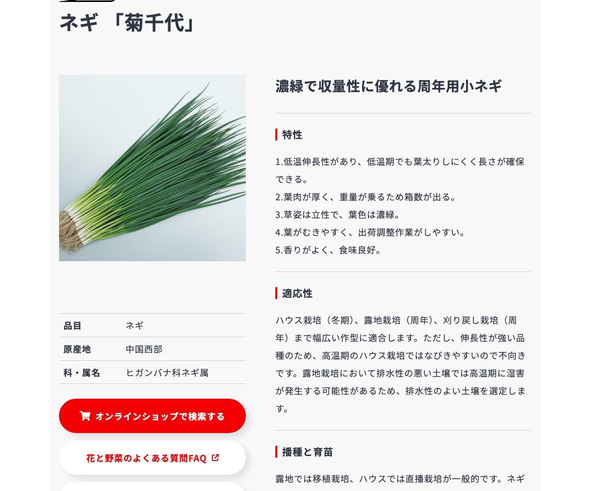Click the 濃緑で収量性に優れる周年用小ネギ heading
The image size is (590, 491).
(388, 86)
